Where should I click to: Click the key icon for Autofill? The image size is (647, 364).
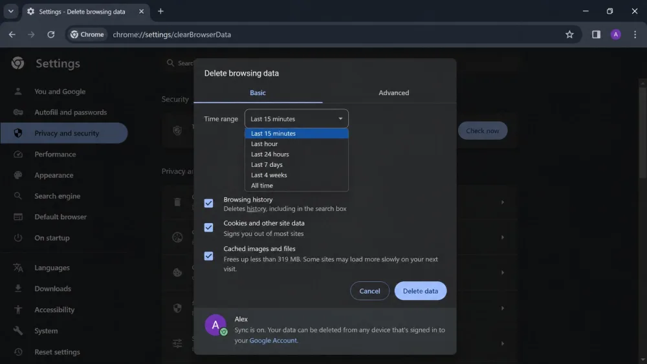17,112
